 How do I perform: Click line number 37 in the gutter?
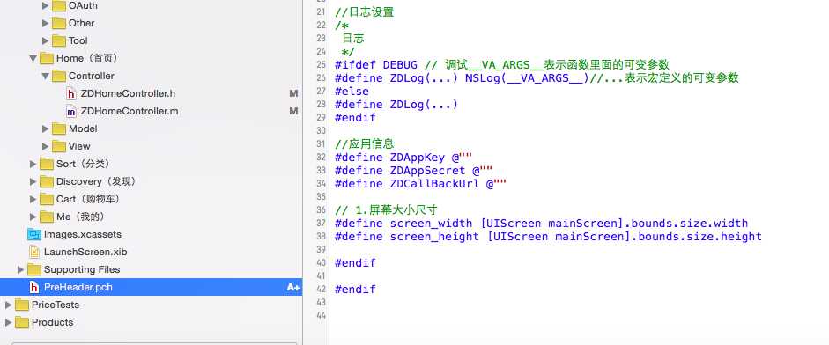(x=321, y=224)
